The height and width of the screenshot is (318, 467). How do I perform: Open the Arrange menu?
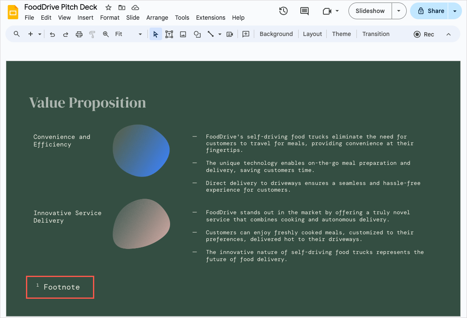coord(157,18)
